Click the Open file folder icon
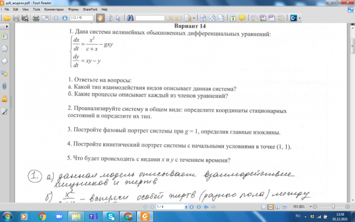Viewport: 355px width, 222px height. 7,18
